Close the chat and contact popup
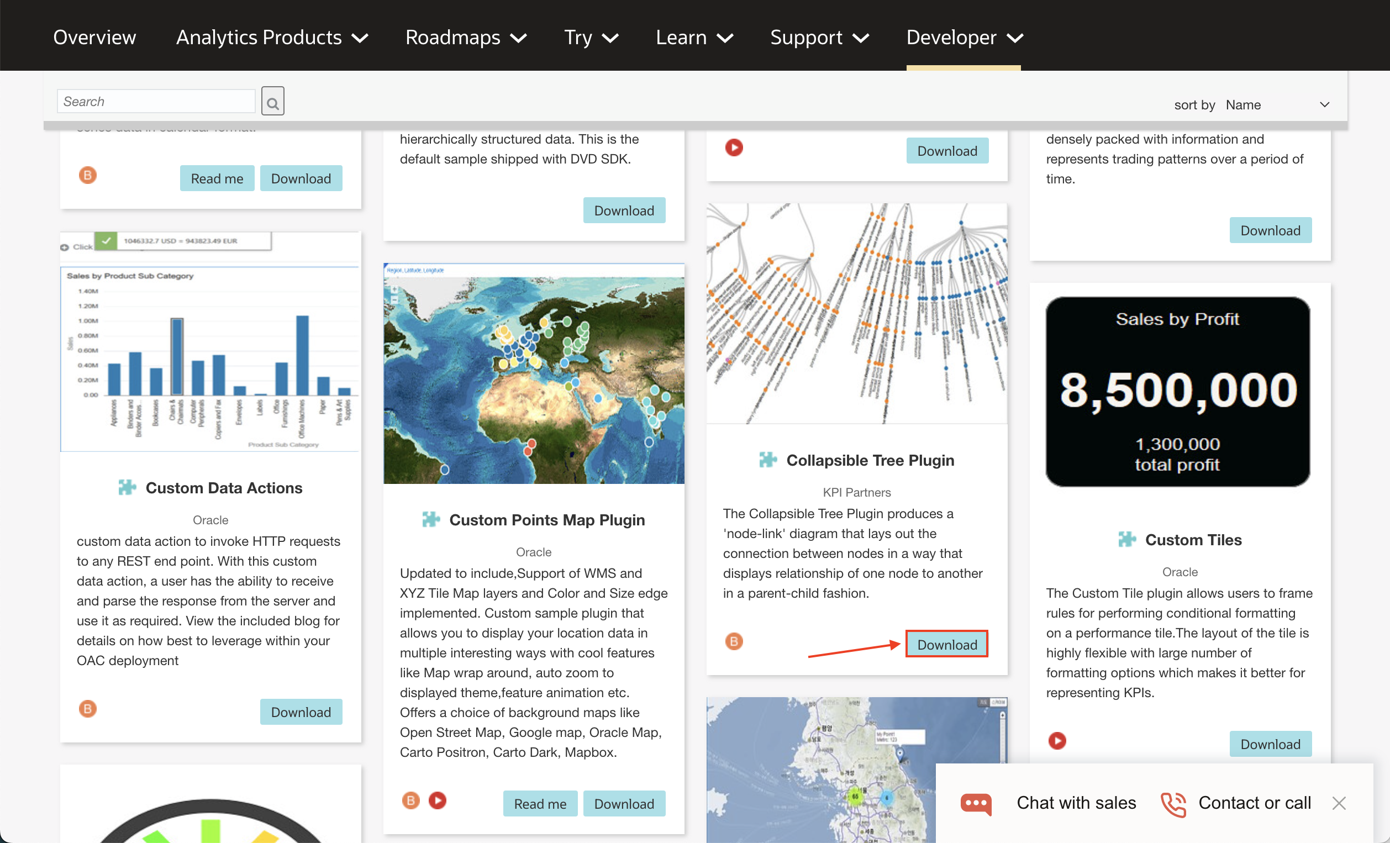The height and width of the screenshot is (843, 1390). 1339,803
